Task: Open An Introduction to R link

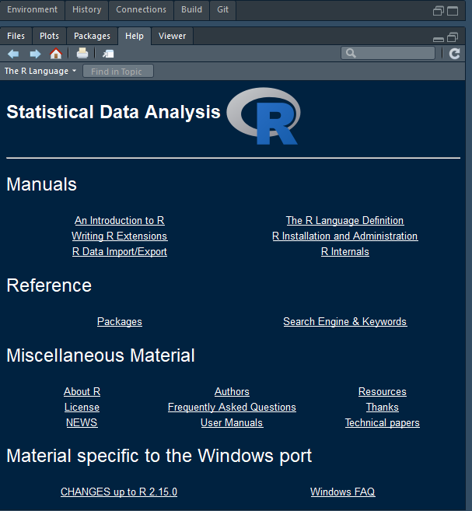Action: pos(119,221)
